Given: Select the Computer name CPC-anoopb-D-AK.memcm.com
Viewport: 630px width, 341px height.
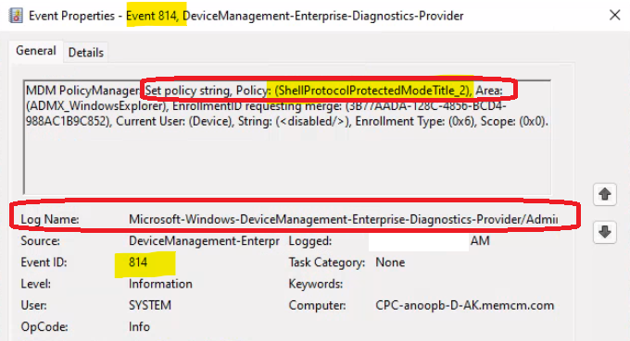Looking at the screenshot, I should click(464, 305).
